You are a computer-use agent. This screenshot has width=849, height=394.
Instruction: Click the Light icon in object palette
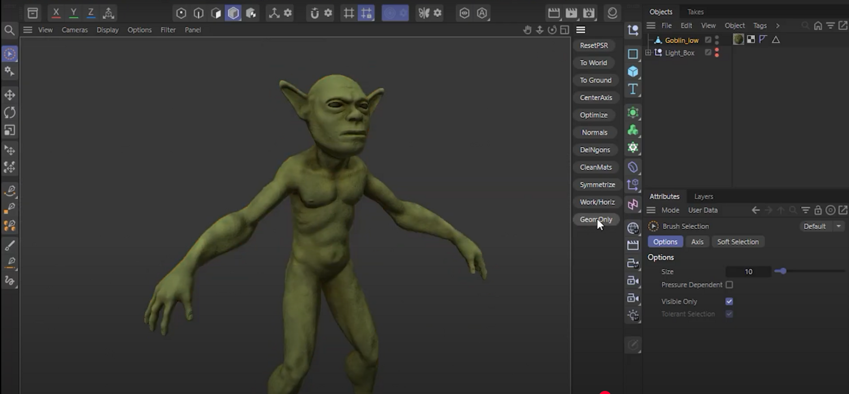(633, 315)
